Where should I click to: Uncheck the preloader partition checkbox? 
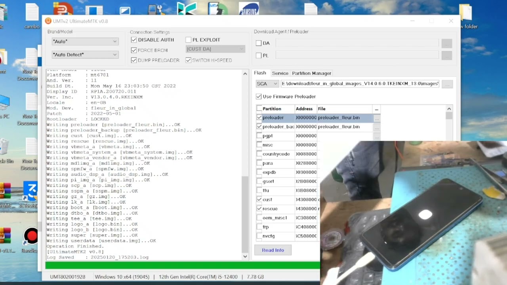coord(259,118)
